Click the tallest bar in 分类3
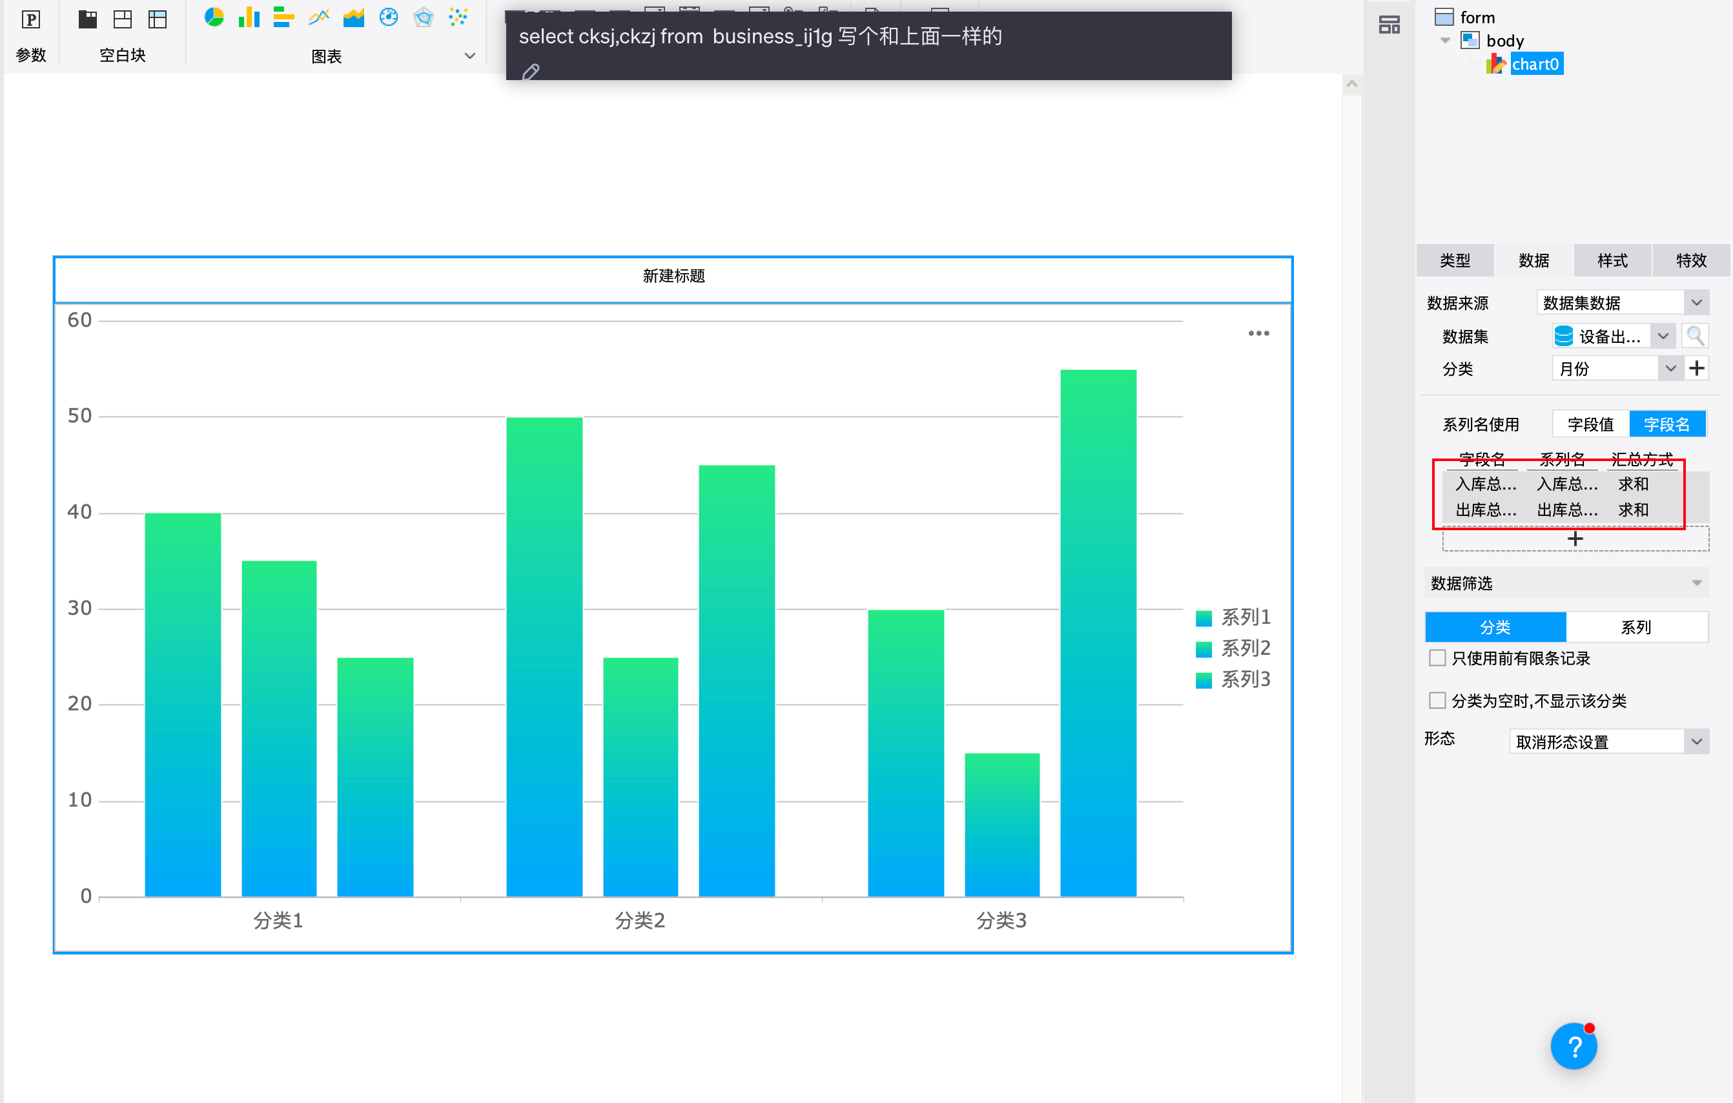This screenshot has width=1733, height=1103. [x=1098, y=633]
